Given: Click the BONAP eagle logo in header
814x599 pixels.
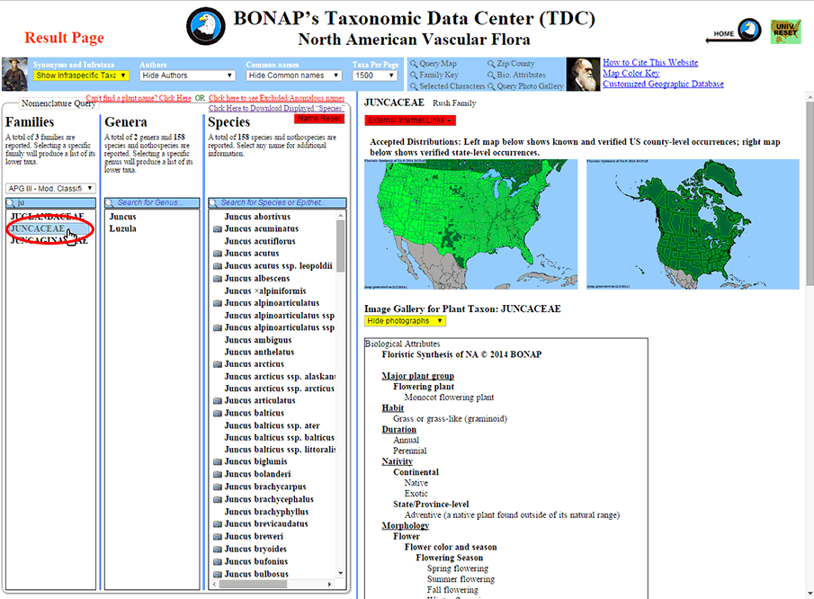Looking at the screenshot, I should pos(206,26).
